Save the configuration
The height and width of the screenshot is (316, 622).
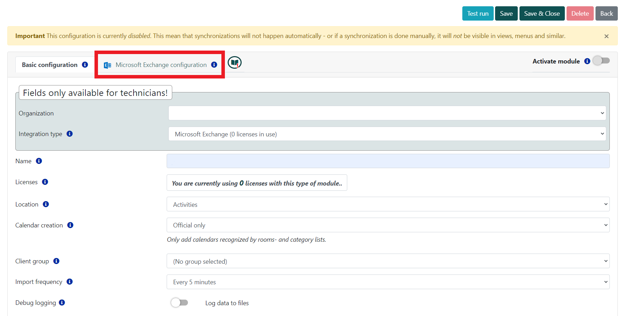point(506,14)
